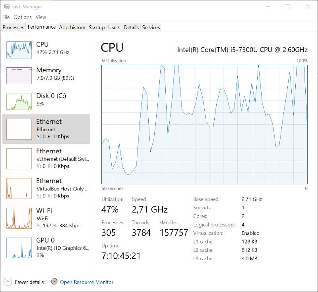318x292 pixels.
Task: Switch to the App history tab
Action: click(x=72, y=27)
